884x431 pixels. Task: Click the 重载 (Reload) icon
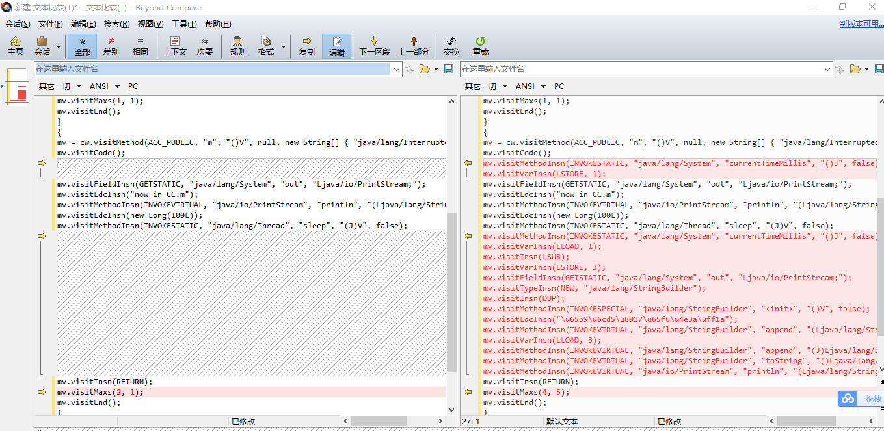click(481, 46)
